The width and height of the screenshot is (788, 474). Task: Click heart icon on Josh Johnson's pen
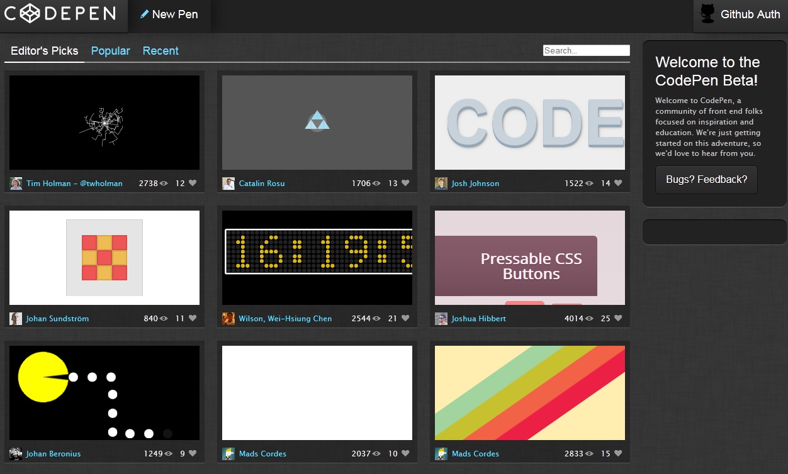[618, 184]
